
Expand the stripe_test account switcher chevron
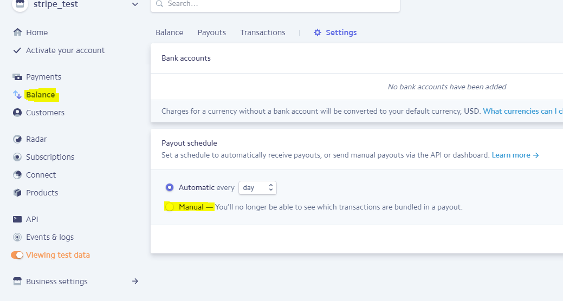point(135,4)
